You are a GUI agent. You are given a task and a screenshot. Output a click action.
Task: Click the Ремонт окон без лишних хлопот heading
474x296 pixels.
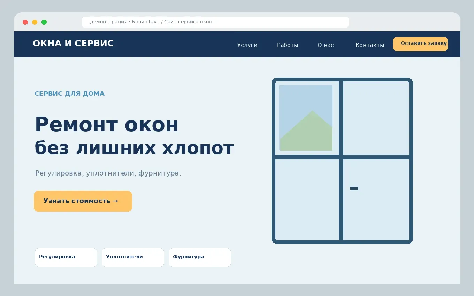click(134, 136)
